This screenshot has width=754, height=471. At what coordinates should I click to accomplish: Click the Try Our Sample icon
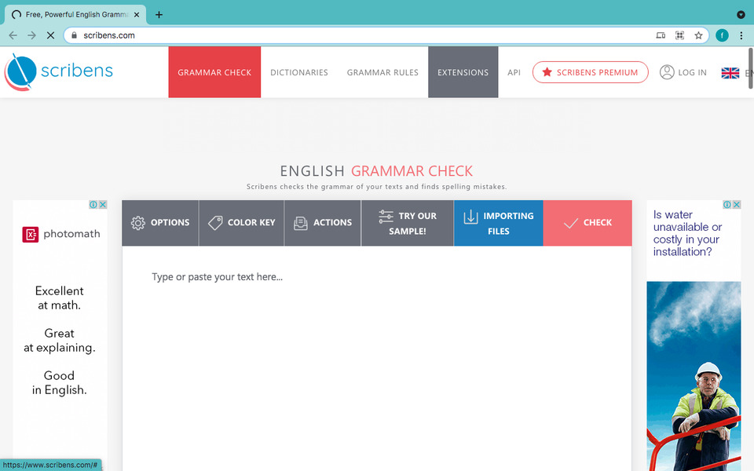coord(387,216)
